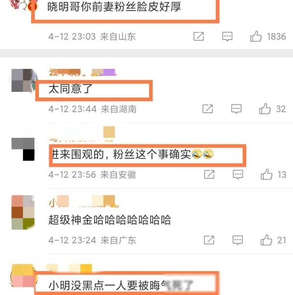Select comment text 晓明哥你前妻粉丝脸皮好厚

tap(114, 7)
